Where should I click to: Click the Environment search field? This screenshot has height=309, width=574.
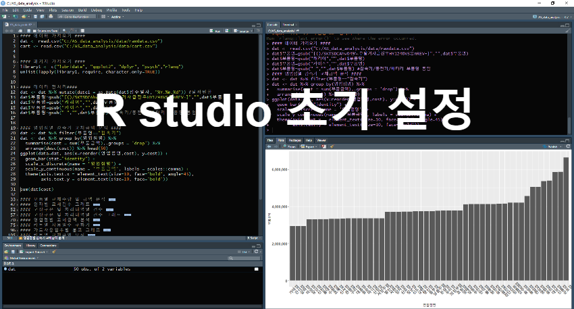click(243, 258)
